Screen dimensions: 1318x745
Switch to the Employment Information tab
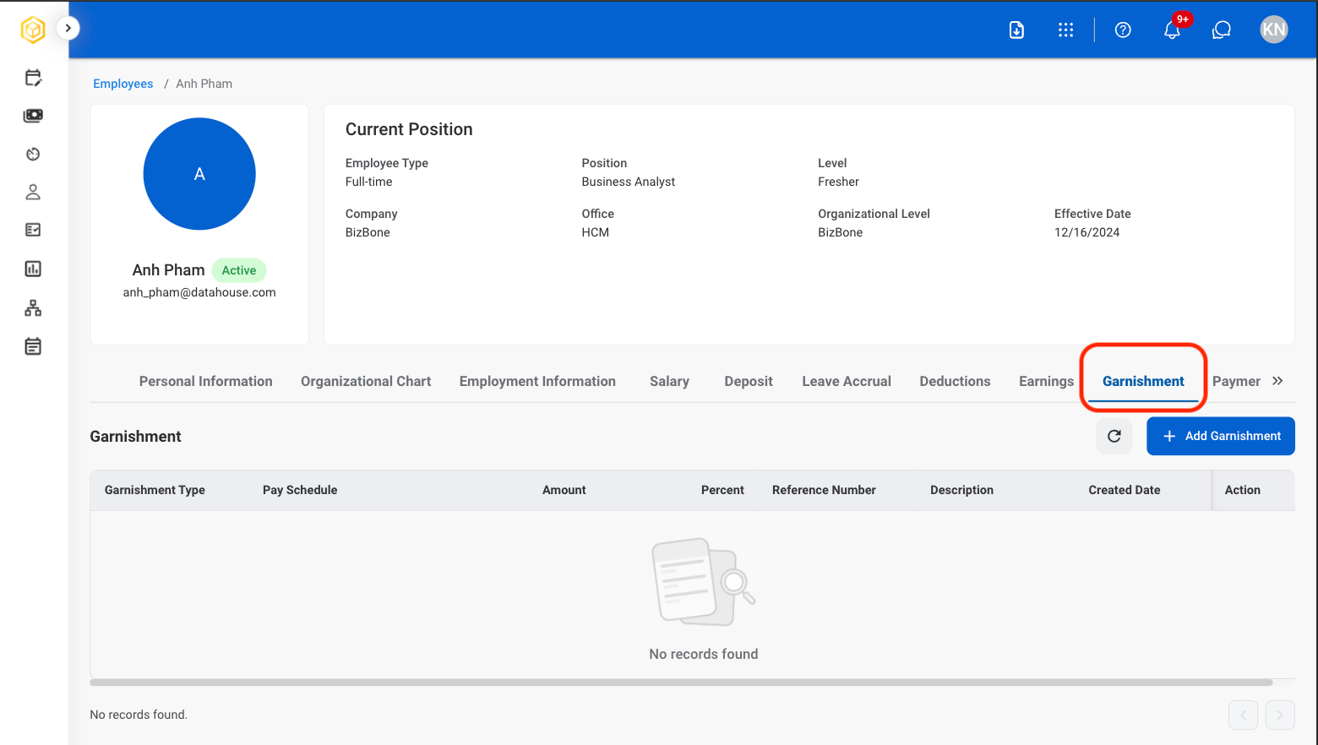click(x=537, y=381)
